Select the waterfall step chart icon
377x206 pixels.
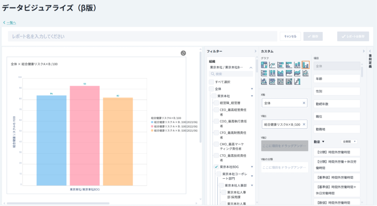coord(297,81)
